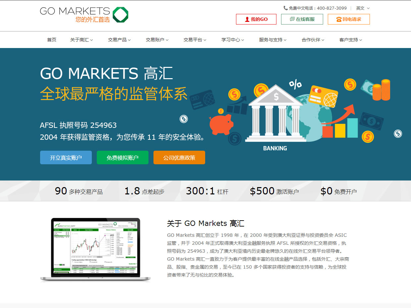The image size is (411, 308).
Task: Go to 首页 home page
Action: (52, 40)
